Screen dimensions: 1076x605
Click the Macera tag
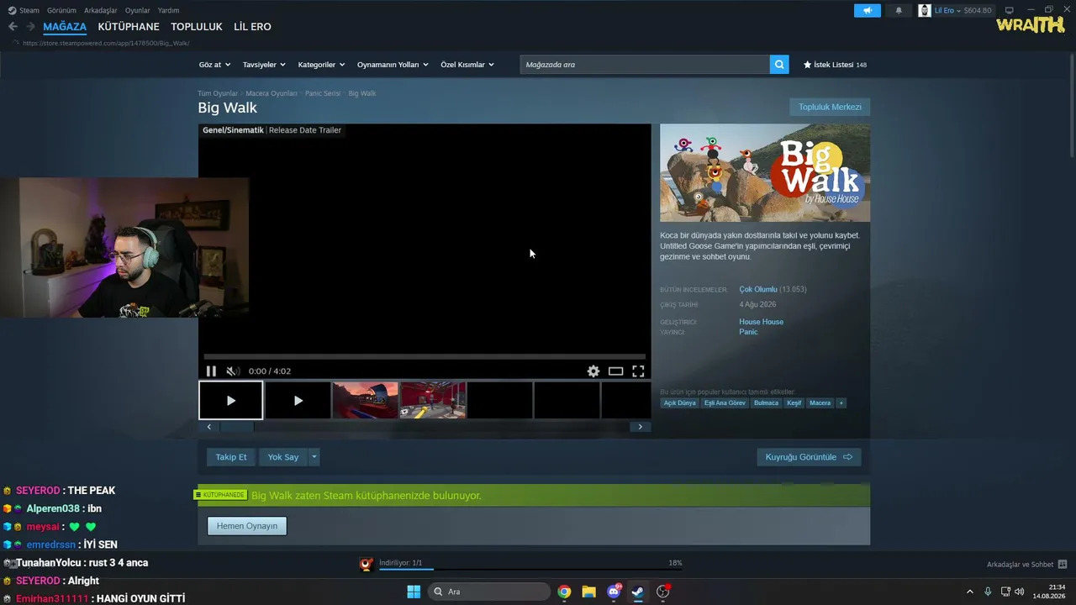[x=820, y=403]
